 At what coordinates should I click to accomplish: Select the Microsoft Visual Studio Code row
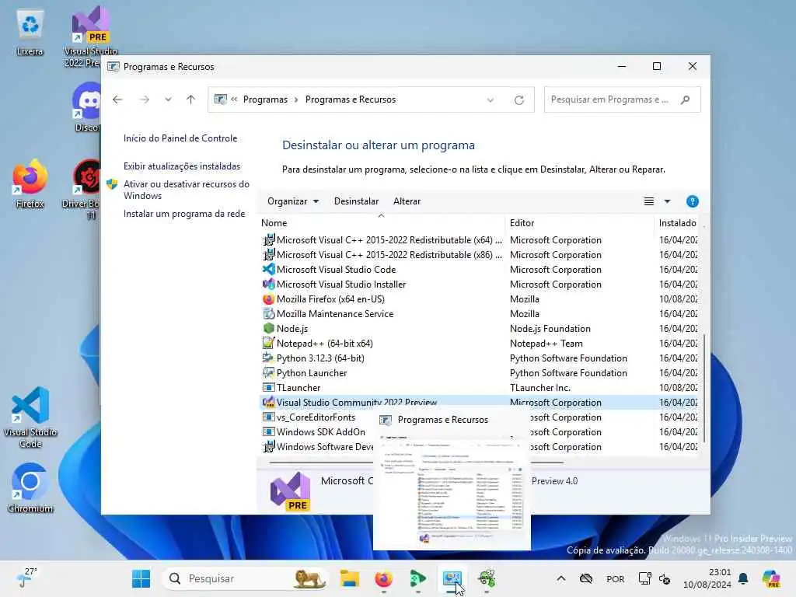coord(479,270)
